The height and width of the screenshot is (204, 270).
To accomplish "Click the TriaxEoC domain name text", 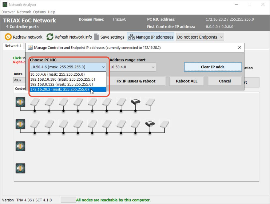I will tap(119, 19).
